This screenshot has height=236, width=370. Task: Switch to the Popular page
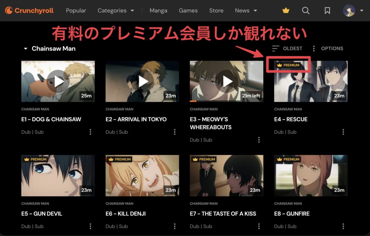pyautogui.click(x=76, y=10)
